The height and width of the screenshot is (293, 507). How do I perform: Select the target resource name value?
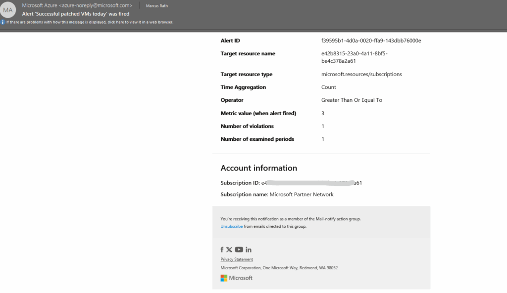[x=355, y=57]
